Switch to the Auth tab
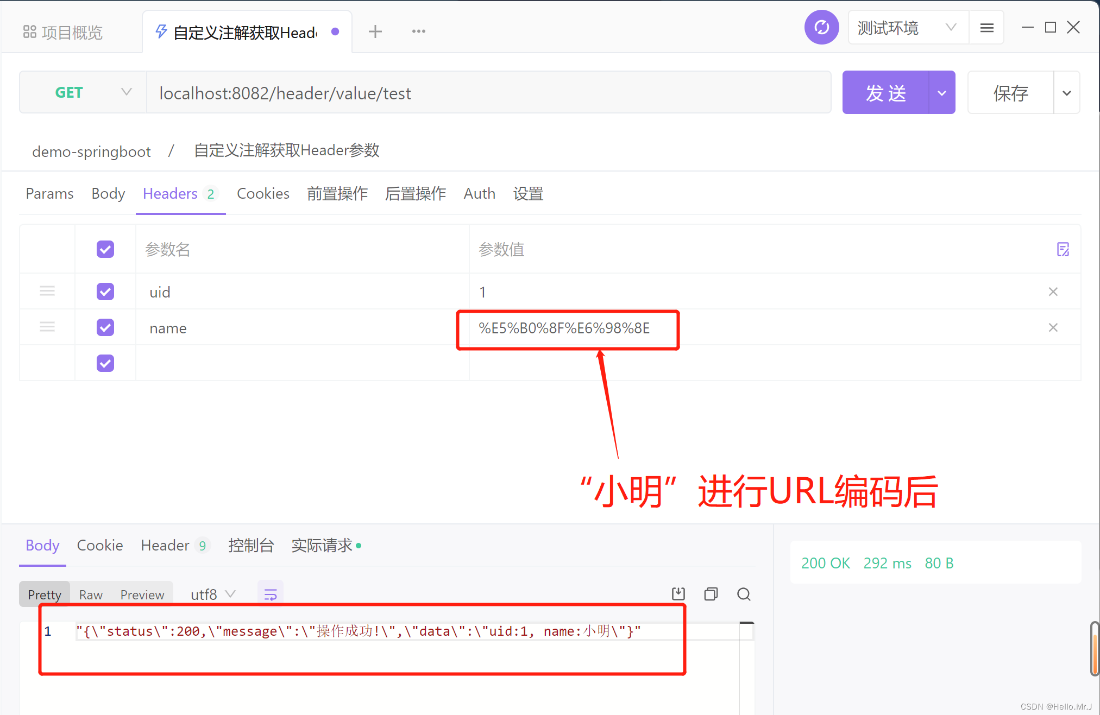Screen dimensions: 1100x715 [479, 194]
